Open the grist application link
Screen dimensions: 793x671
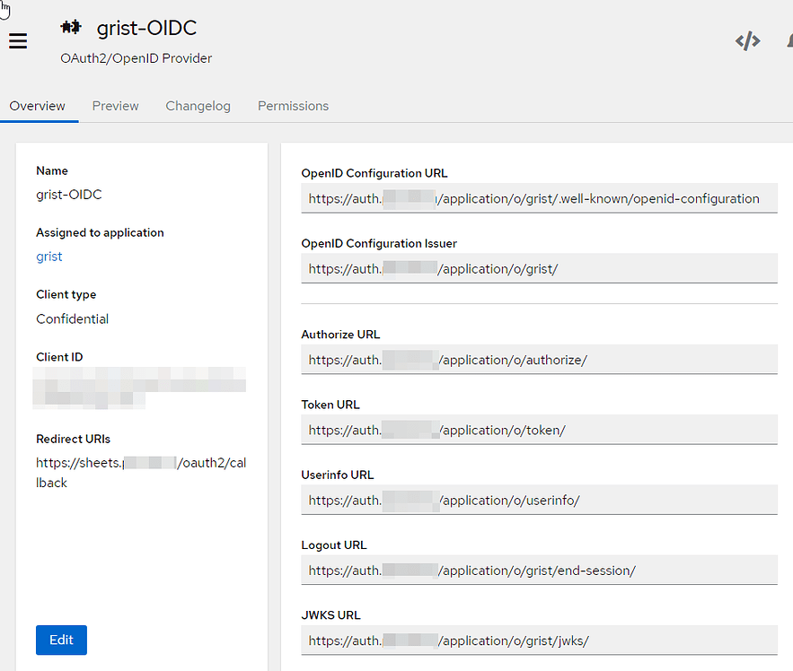pos(48,256)
